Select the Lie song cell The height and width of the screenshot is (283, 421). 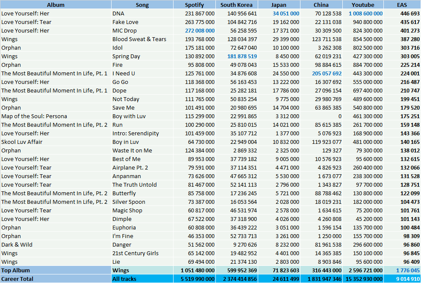tap(142, 262)
